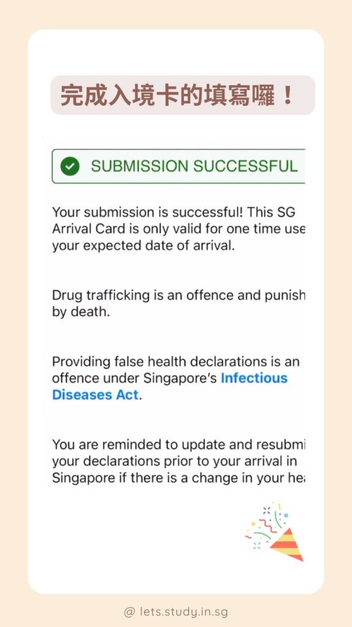The image size is (352, 627).
Task: Click the exclamation mark in the Chinese title
Action: tap(287, 96)
